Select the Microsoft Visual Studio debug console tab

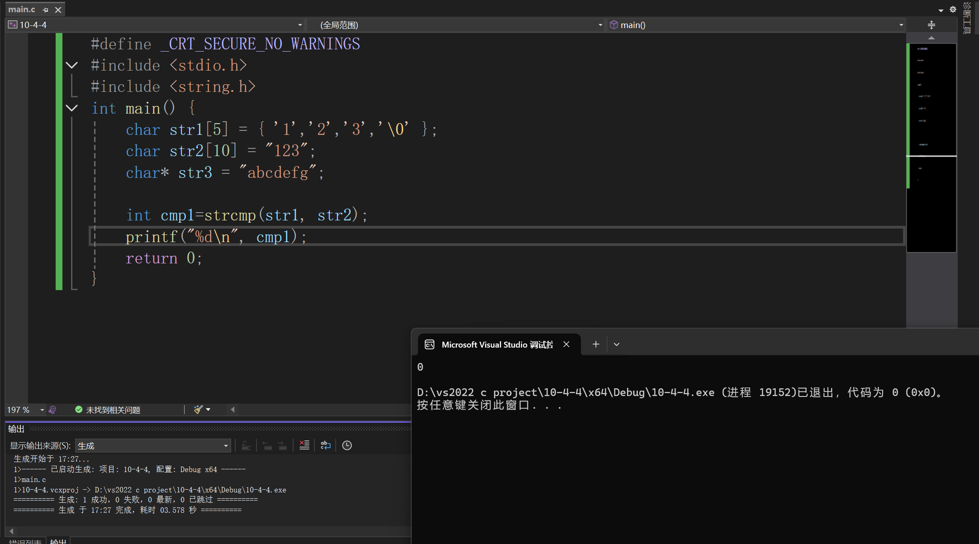click(x=497, y=344)
